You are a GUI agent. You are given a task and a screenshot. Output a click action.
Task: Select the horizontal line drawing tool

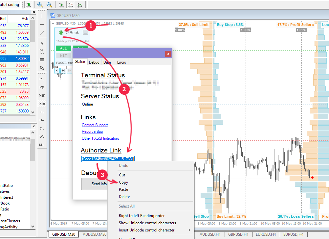42,25
